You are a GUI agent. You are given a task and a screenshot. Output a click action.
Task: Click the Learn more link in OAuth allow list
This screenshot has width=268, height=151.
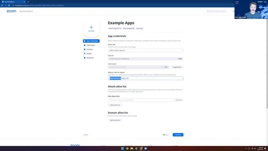139,91
